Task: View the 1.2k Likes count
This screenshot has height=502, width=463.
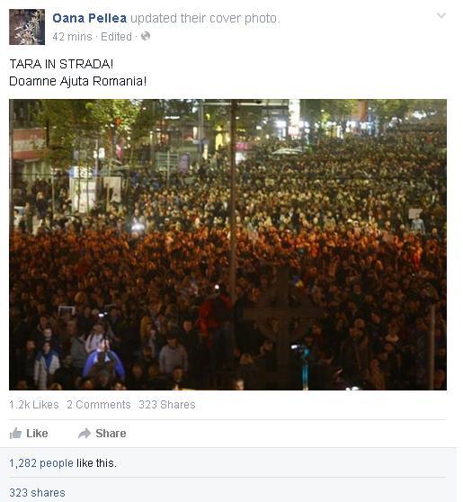Action: pos(34,405)
